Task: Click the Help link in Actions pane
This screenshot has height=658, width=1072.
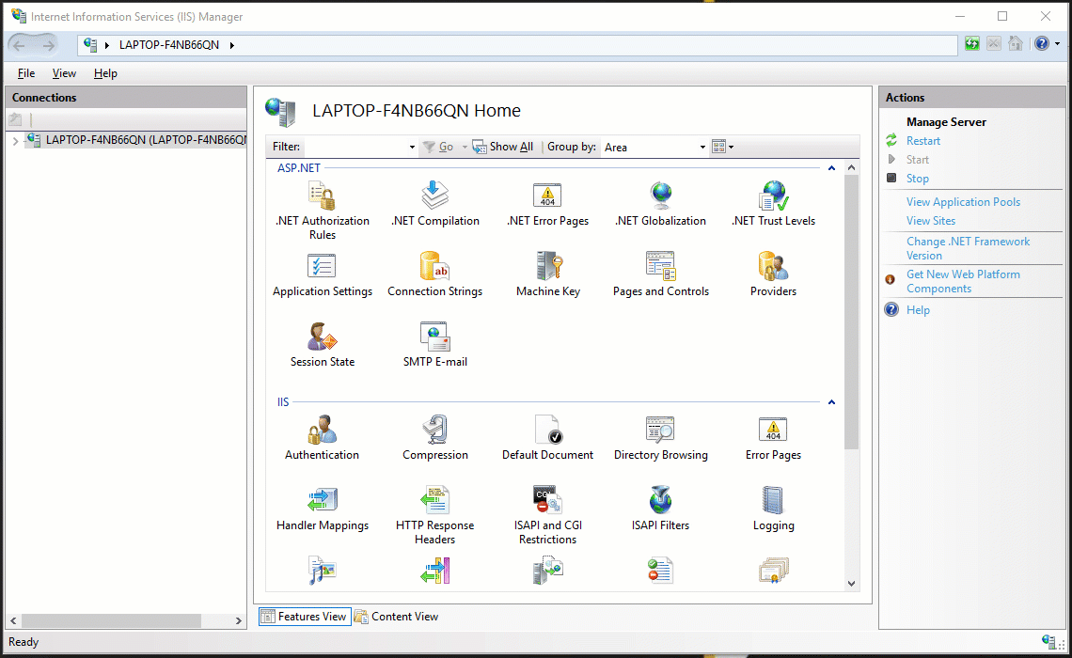Action: pyautogui.click(x=918, y=310)
